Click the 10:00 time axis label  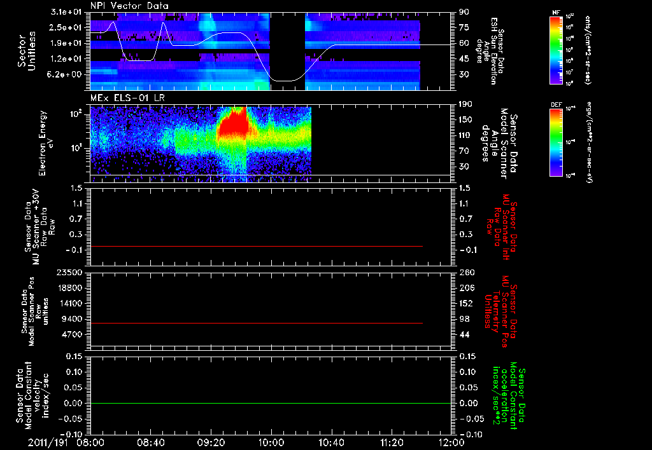pyautogui.click(x=271, y=442)
